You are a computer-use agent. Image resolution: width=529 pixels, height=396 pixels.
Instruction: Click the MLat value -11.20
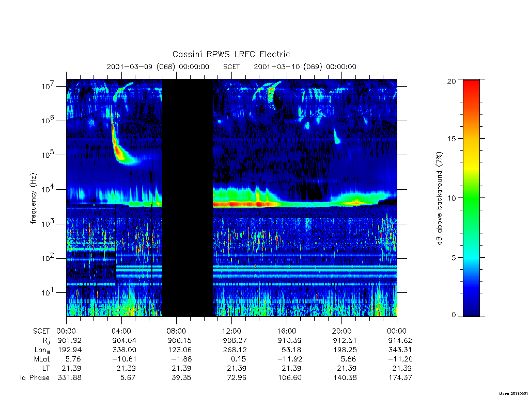click(400, 359)
